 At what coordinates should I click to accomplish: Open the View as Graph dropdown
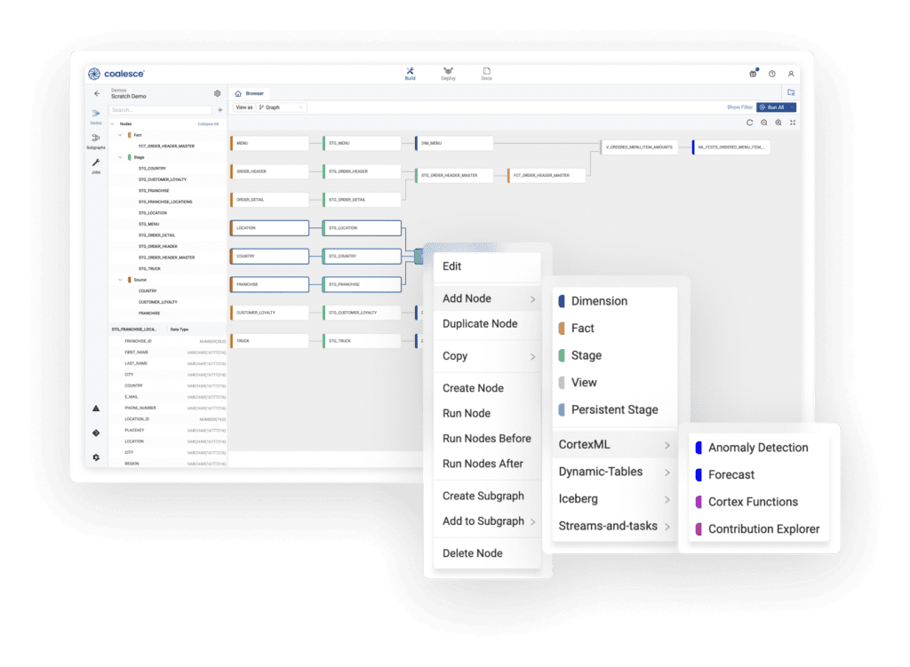(x=281, y=107)
